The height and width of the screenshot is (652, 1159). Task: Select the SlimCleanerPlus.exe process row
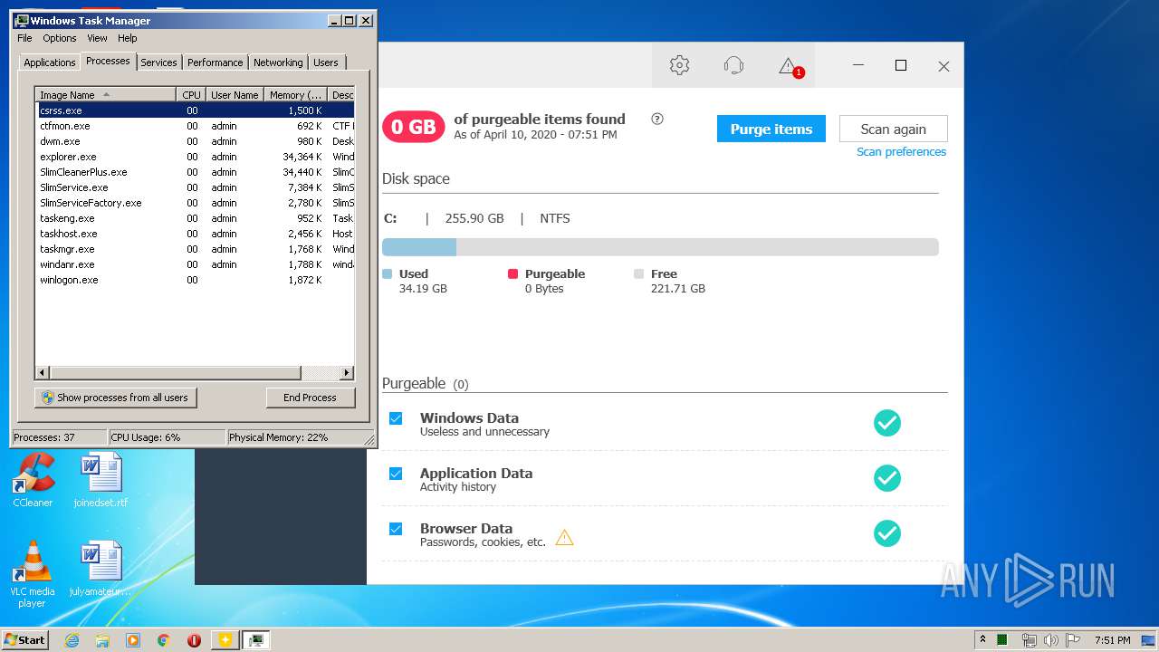pyautogui.click(x=194, y=172)
